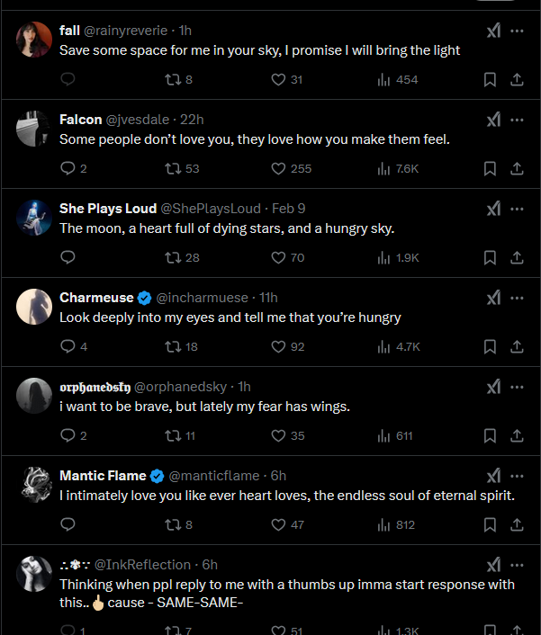Click Charmeuse's profile avatar
Viewport: 541px width, 635px height.
pyautogui.click(x=33, y=307)
